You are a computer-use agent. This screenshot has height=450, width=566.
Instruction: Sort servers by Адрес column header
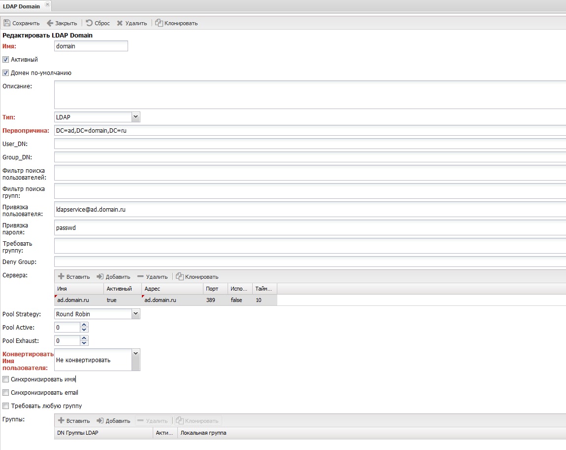click(x=172, y=289)
